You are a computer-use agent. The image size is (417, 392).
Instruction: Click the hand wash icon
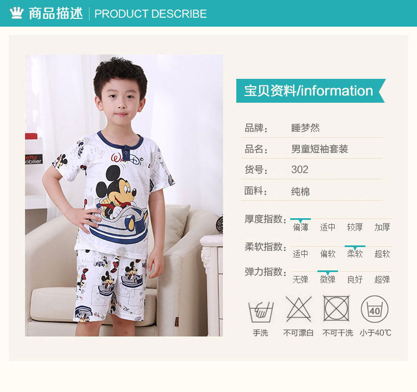(x=261, y=312)
